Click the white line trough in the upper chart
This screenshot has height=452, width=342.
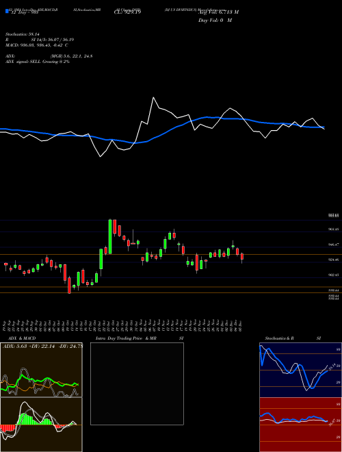[100, 157]
